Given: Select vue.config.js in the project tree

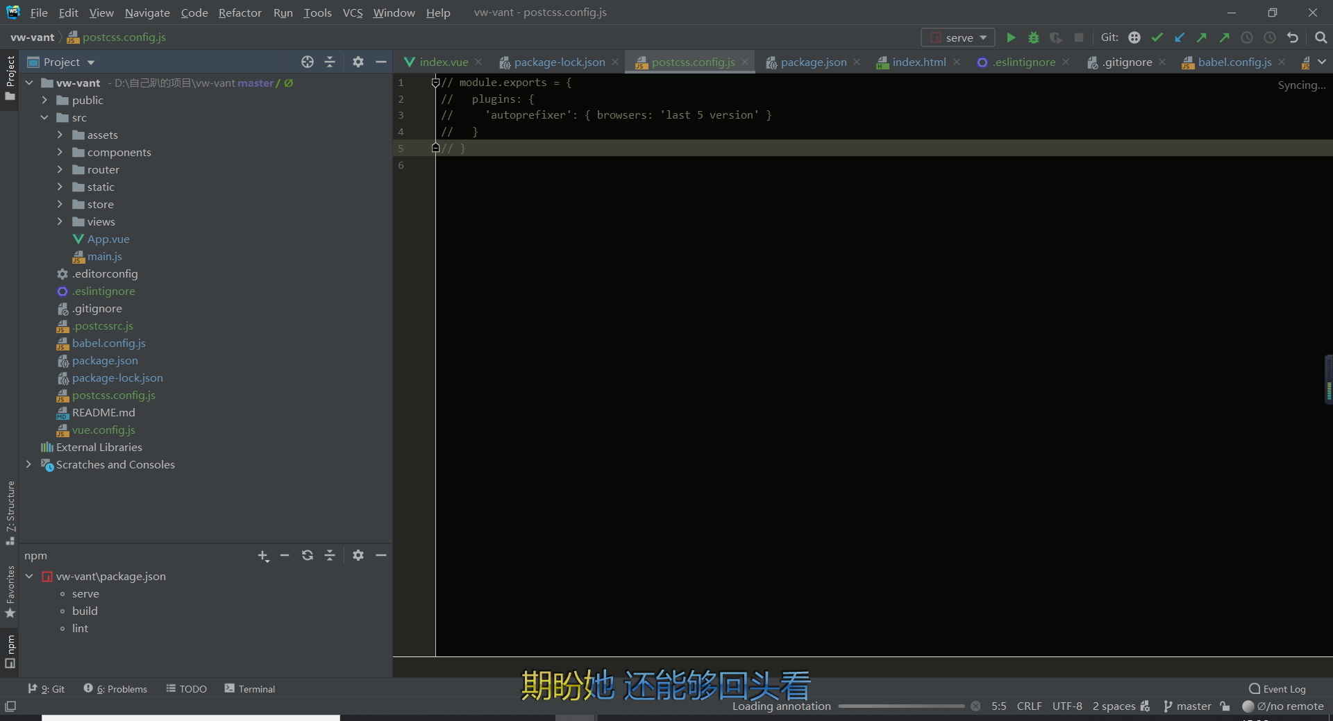Looking at the screenshot, I should coord(103,430).
